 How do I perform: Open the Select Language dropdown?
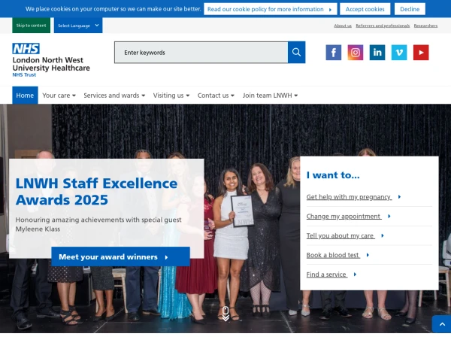78,26
